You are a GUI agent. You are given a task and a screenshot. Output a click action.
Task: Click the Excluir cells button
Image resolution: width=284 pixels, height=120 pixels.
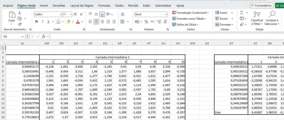pyautogui.click(x=222, y=18)
